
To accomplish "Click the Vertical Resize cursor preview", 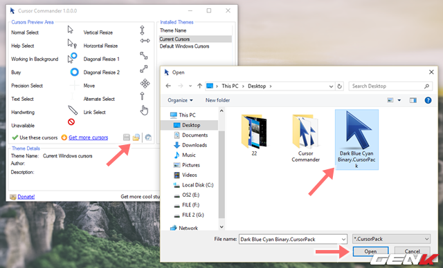I will coord(143,30).
